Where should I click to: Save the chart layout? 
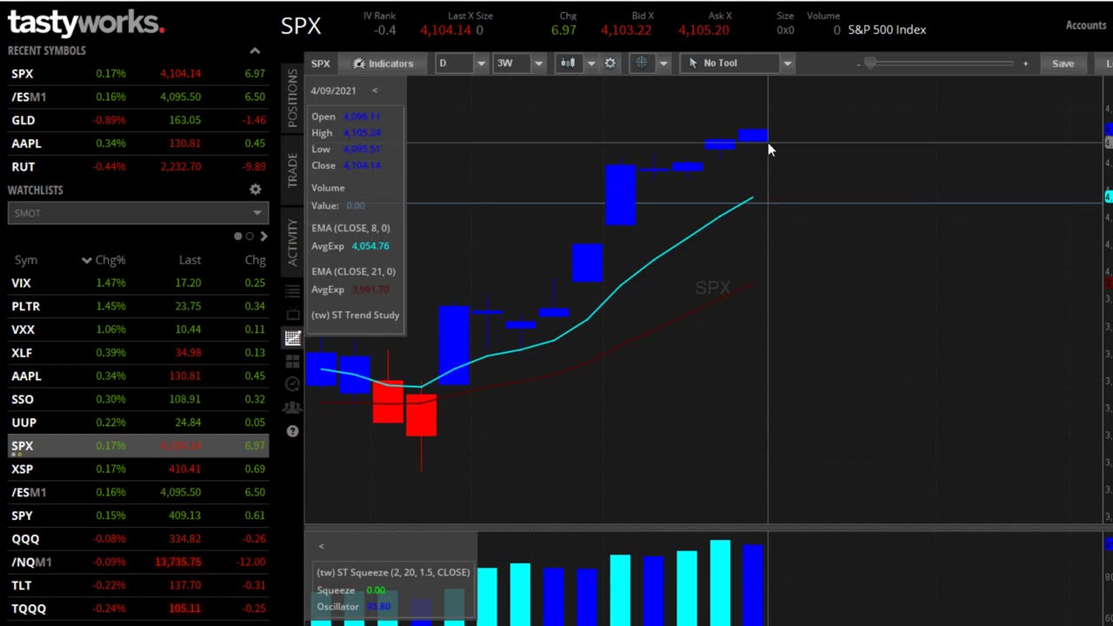click(1063, 63)
